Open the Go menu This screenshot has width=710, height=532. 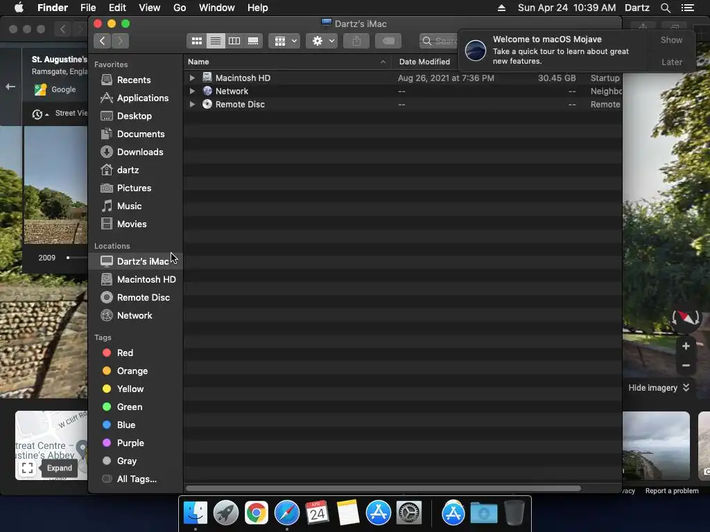(x=180, y=8)
